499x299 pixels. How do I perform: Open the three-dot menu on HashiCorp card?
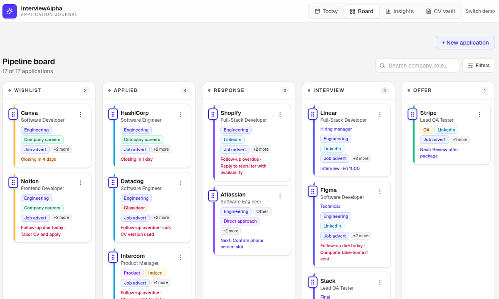point(180,115)
